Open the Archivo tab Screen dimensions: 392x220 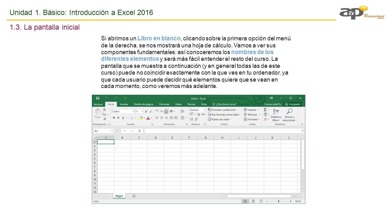[98, 104]
